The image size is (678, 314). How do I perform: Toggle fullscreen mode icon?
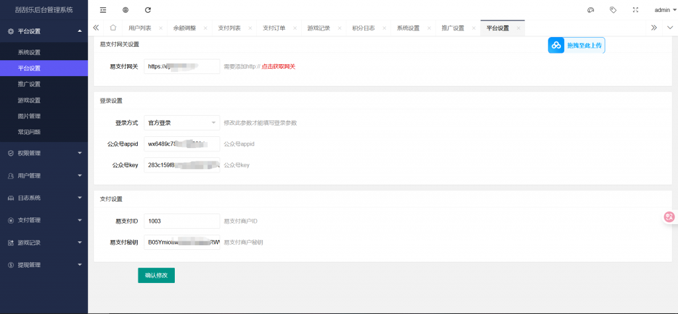pos(635,9)
